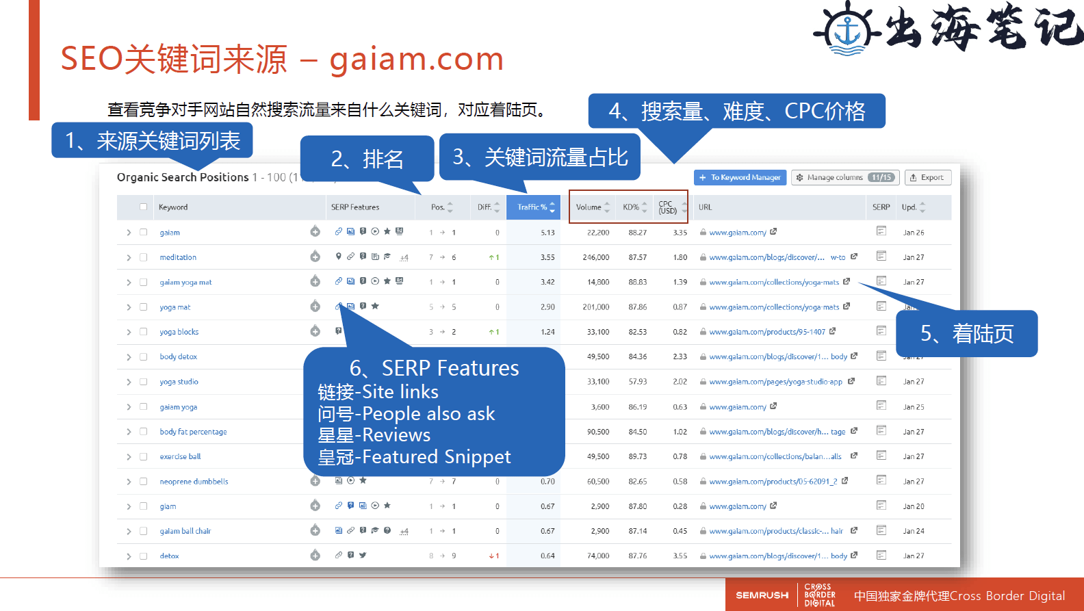Expand the gaiam yoga mat row
The width and height of the screenshot is (1084, 611).
128,282
